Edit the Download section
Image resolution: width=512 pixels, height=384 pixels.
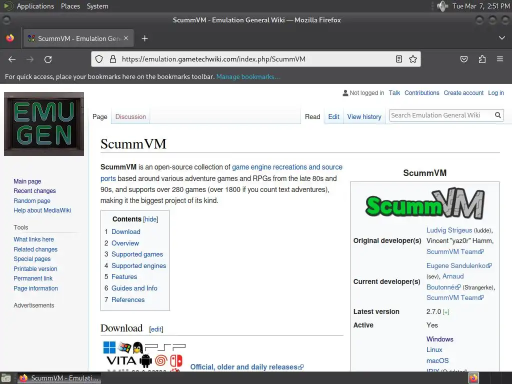(x=156, y=329)
